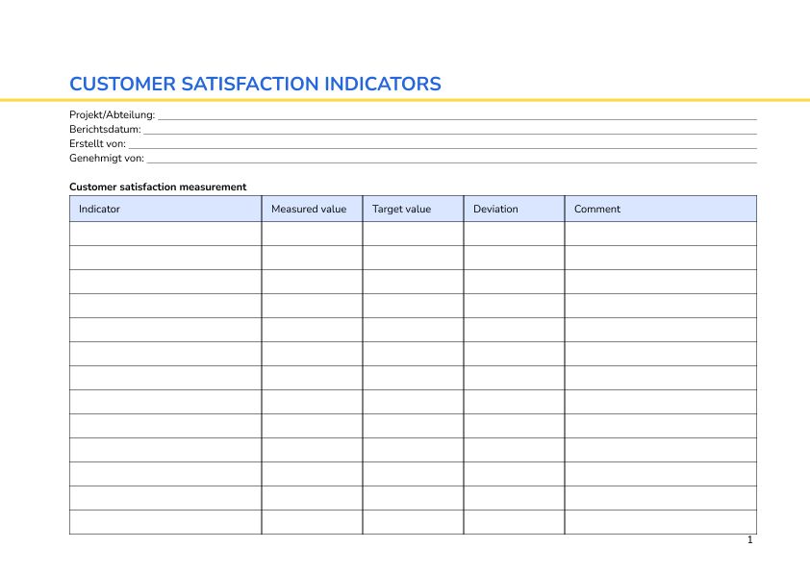Click the last row's Indicator cell
Viewport: 810px width, 573px height.
[165, 521]
